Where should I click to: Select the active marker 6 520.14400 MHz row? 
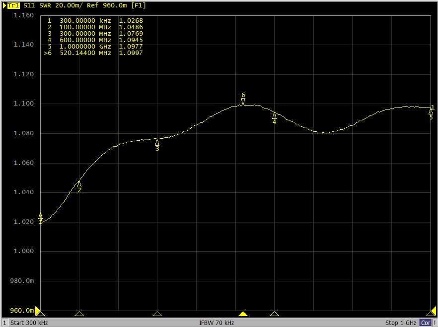pyautogui.click(x=93, y=53)
